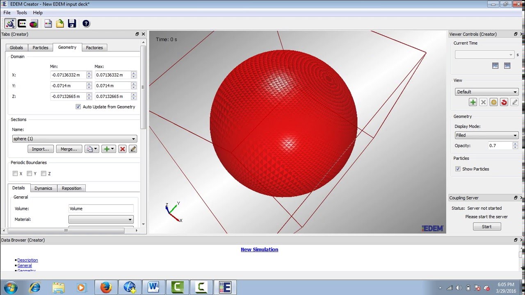Screen dimensions: 525x295
Task: Open the New Simulation link
Action: [x=259, y=250]
